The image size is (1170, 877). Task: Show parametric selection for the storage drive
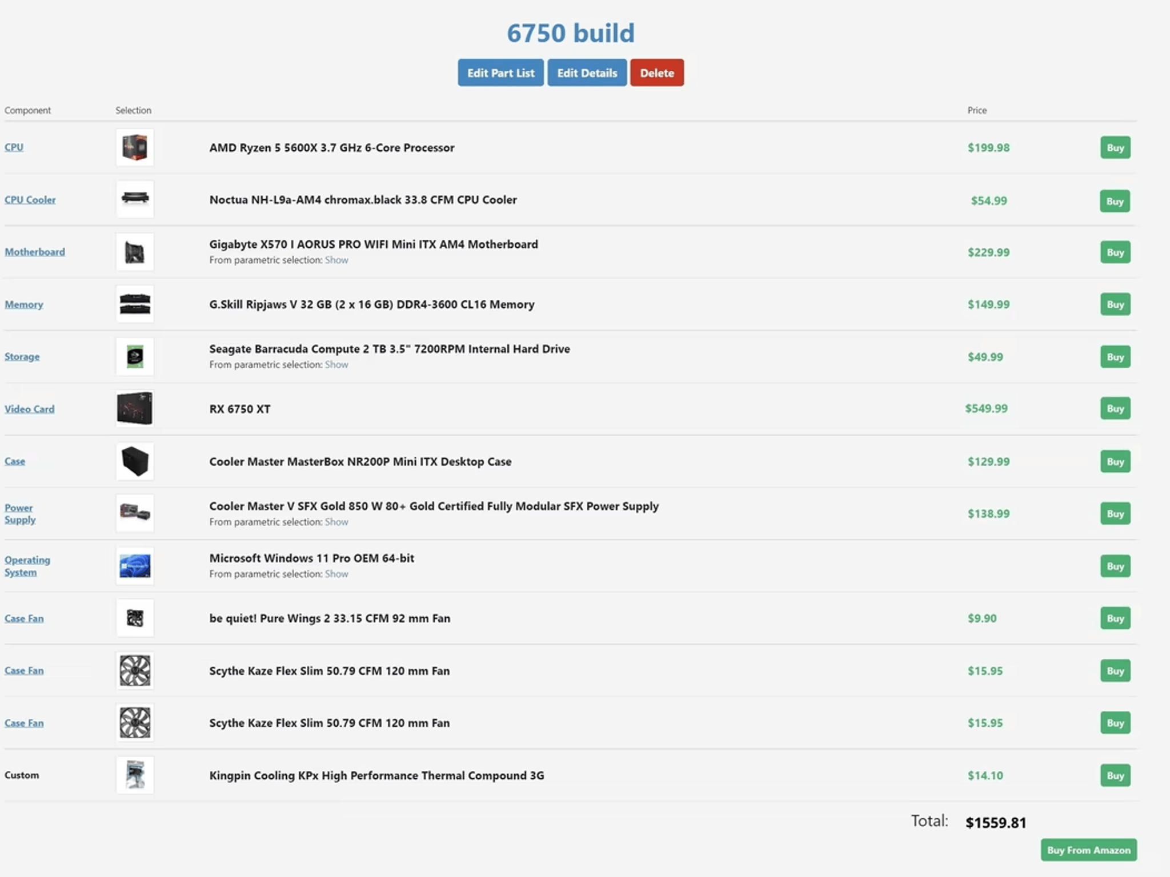(x=336, y=365)
